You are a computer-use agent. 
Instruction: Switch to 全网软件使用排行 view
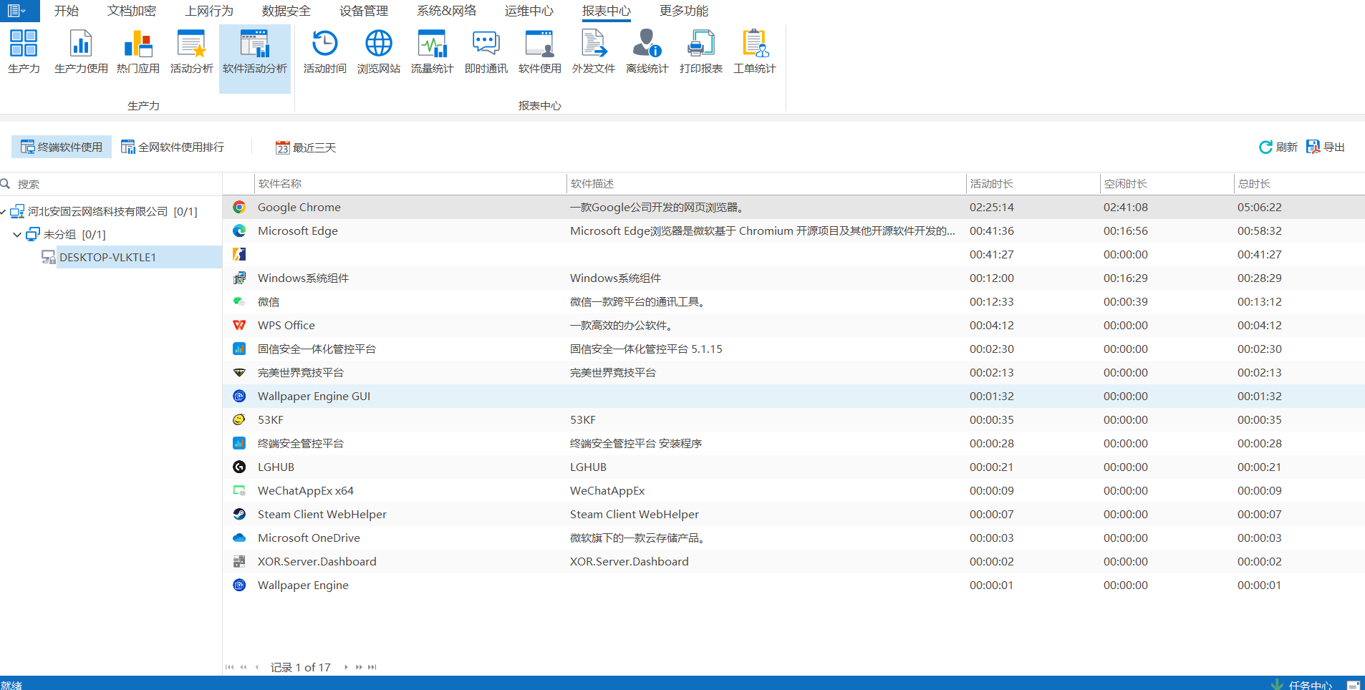(173, 147)
